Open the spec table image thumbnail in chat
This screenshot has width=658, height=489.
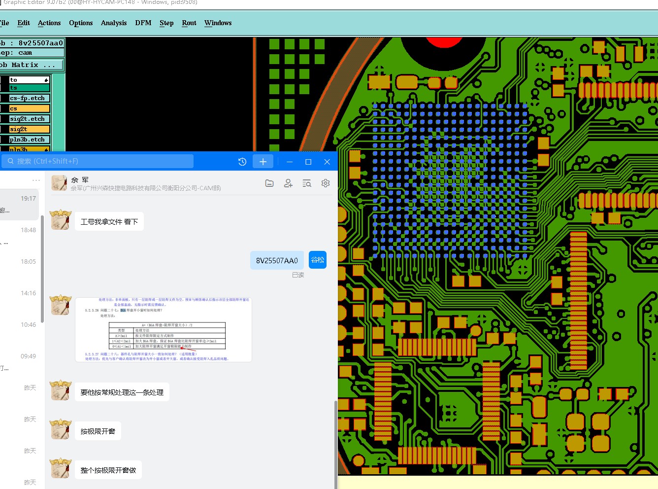click(x=164, y=330)
